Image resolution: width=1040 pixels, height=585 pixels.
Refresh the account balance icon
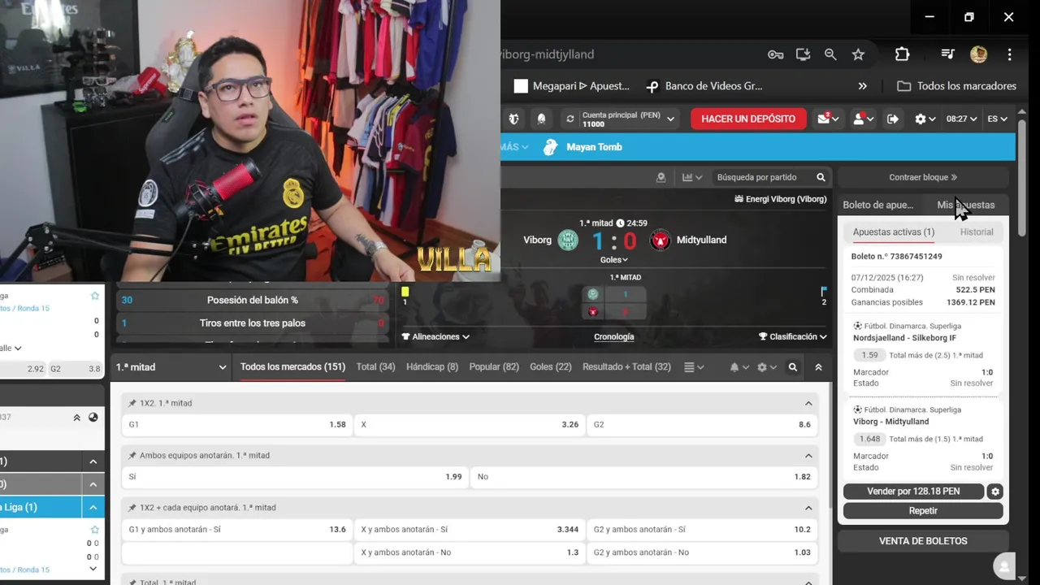[x=570, y=119]
